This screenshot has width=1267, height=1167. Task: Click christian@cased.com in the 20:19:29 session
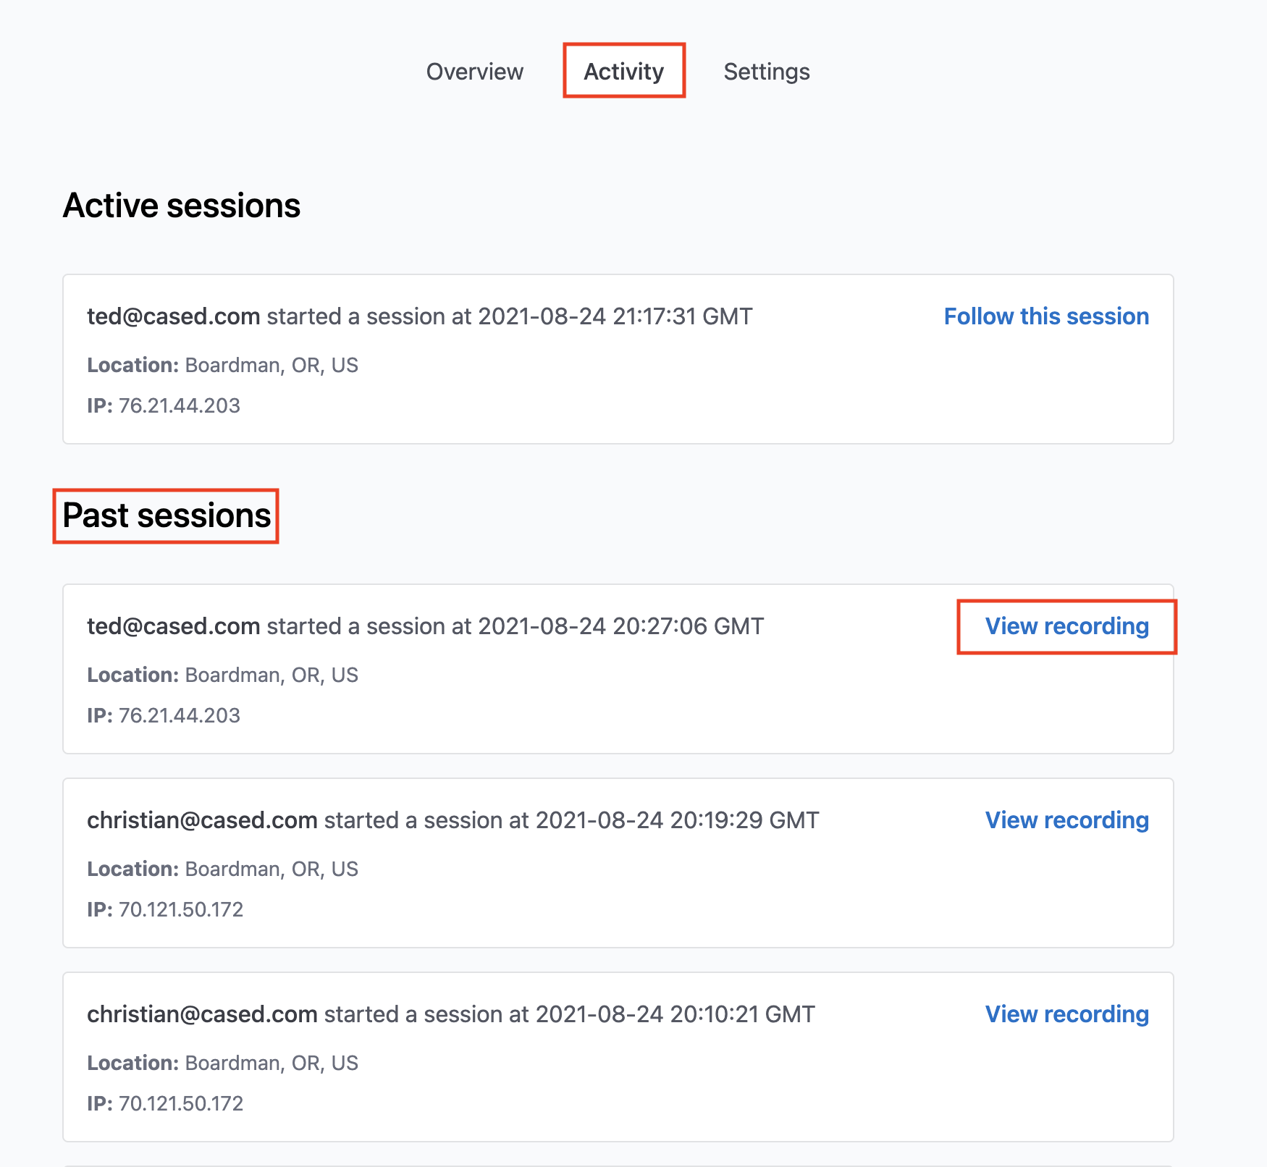coord(202,820)
